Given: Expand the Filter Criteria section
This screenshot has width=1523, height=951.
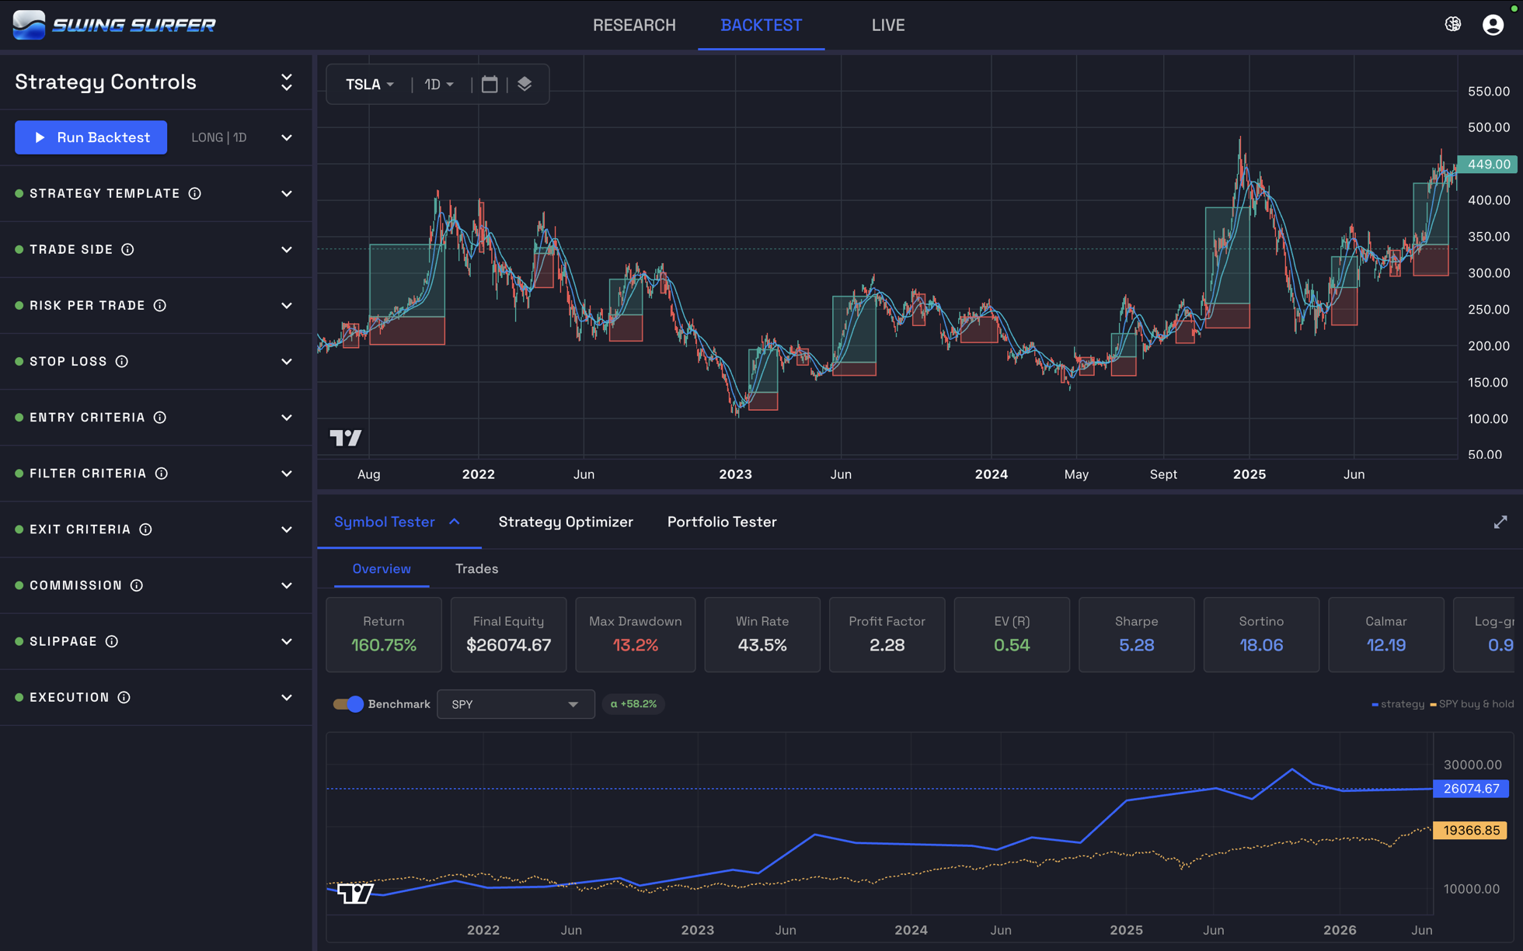Looking at the screenshot, I should click(x=287, y=473).
